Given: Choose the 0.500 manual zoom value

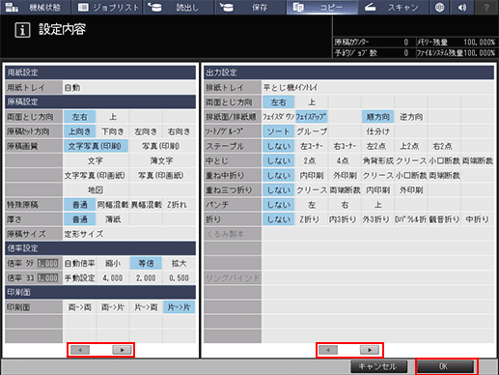Looking at the screenshot, I should [180, 277].
